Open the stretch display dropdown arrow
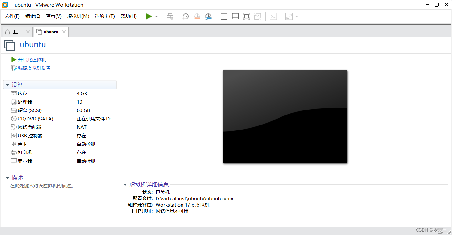This screenshot has height=235, width=452. tap(297, 17)
